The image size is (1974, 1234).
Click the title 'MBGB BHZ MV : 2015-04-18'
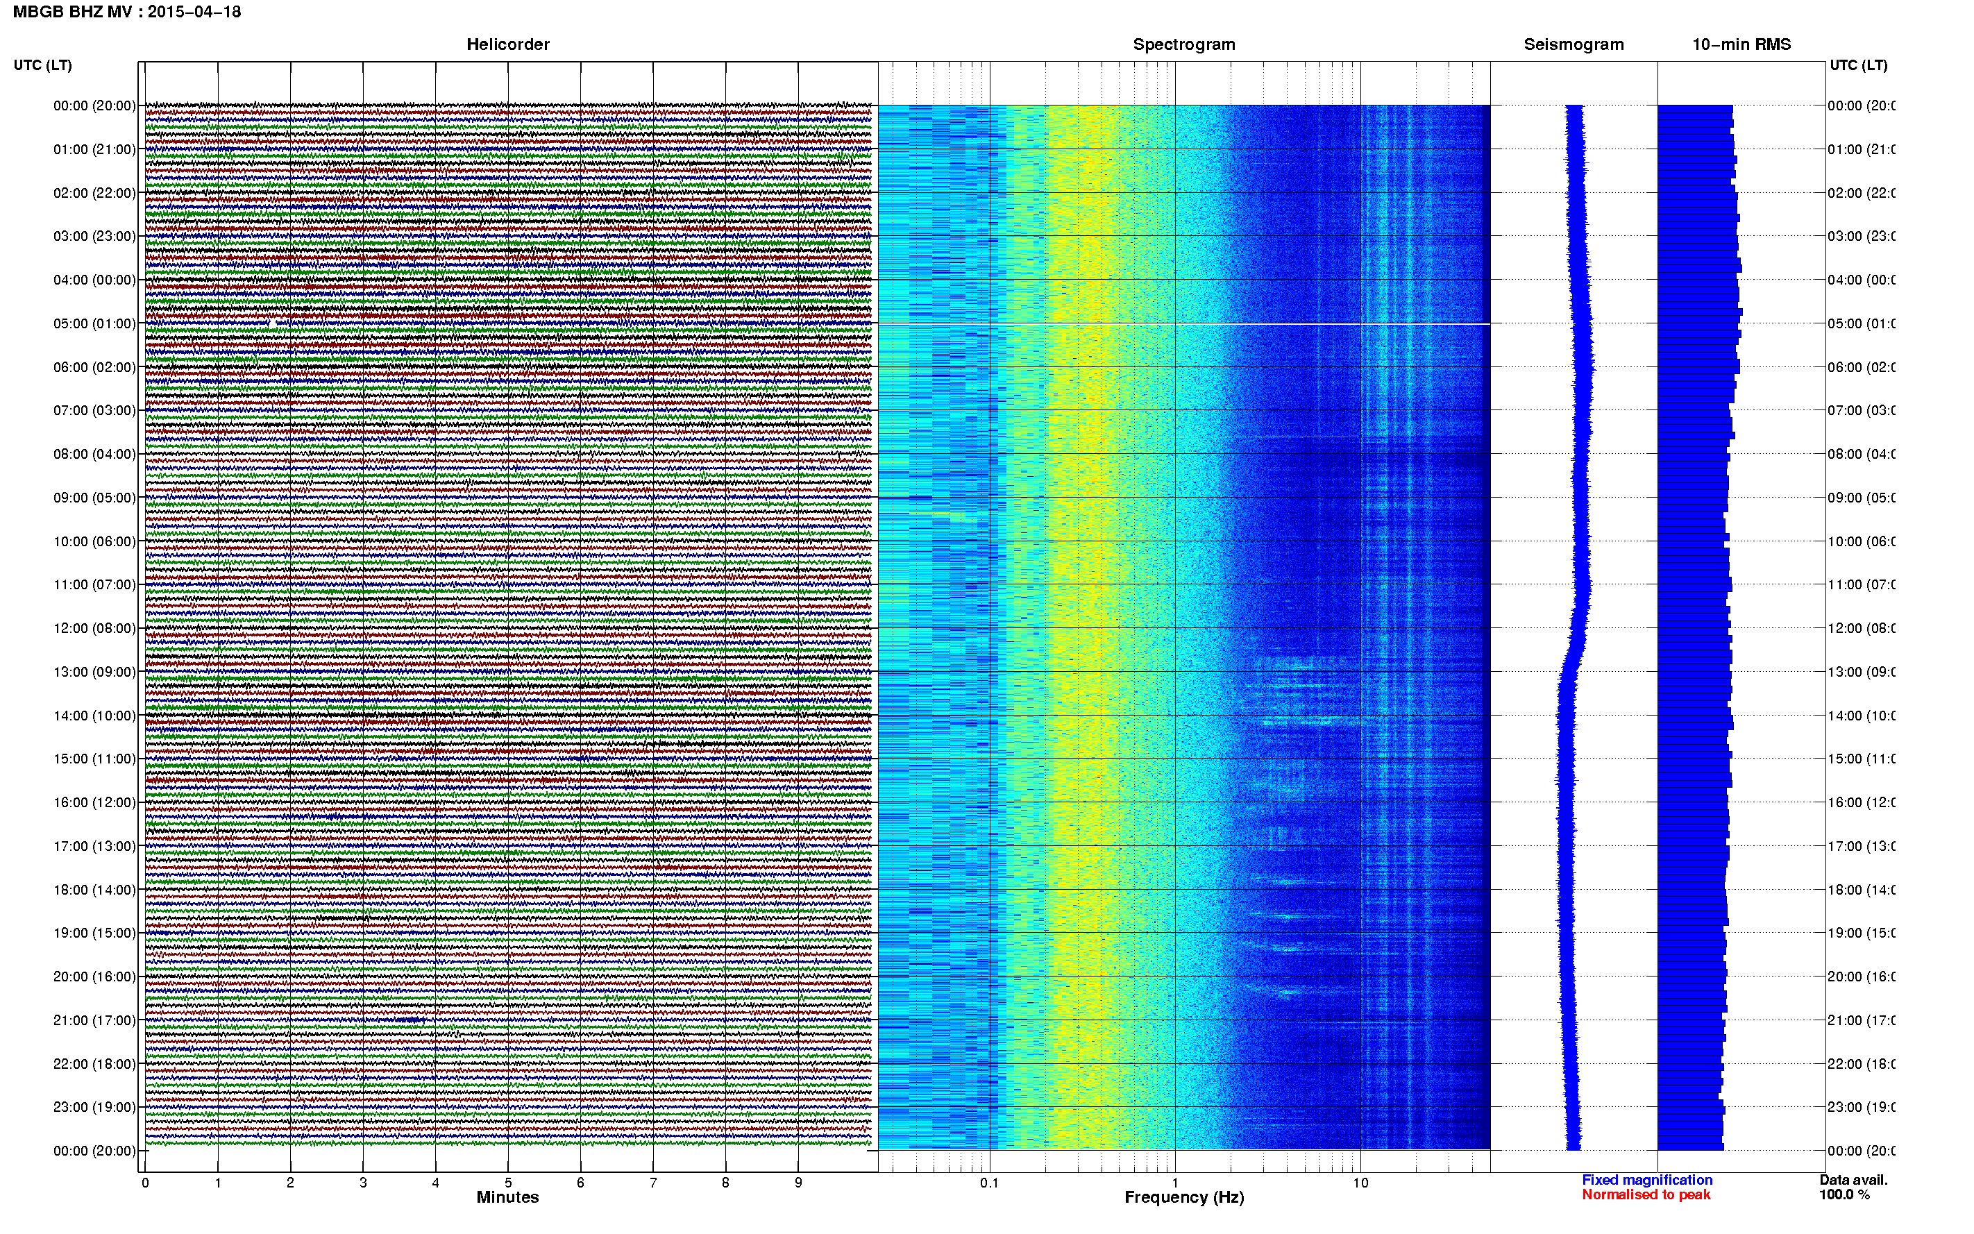pyautogui.click(x=127, y=12)
